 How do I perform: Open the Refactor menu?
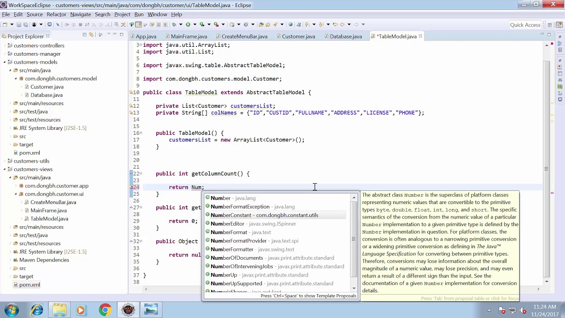point(56,14)
